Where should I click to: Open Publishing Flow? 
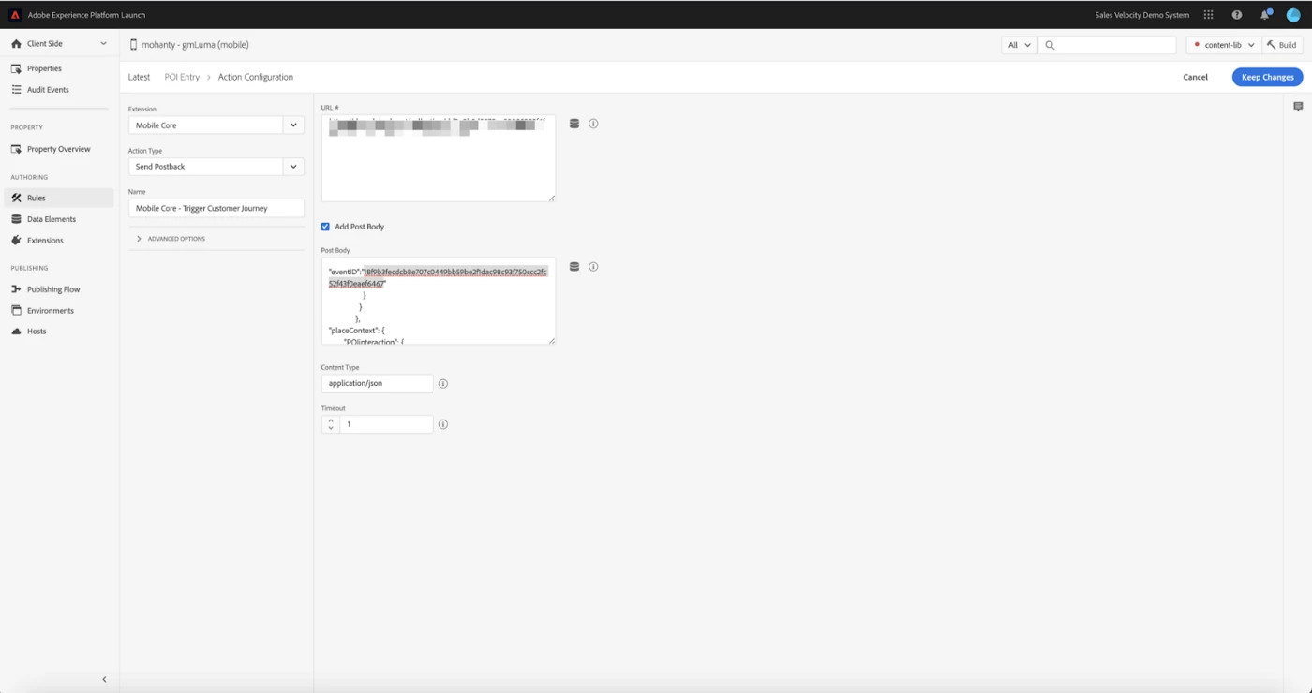[53, 289]
